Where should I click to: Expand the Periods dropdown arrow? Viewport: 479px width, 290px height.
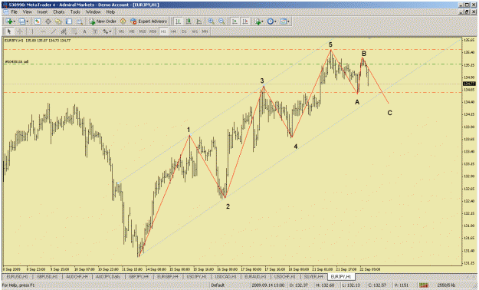(x=275, y=21)
